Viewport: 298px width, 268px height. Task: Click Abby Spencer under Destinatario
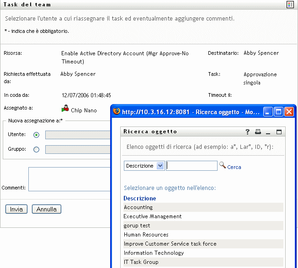261,53
